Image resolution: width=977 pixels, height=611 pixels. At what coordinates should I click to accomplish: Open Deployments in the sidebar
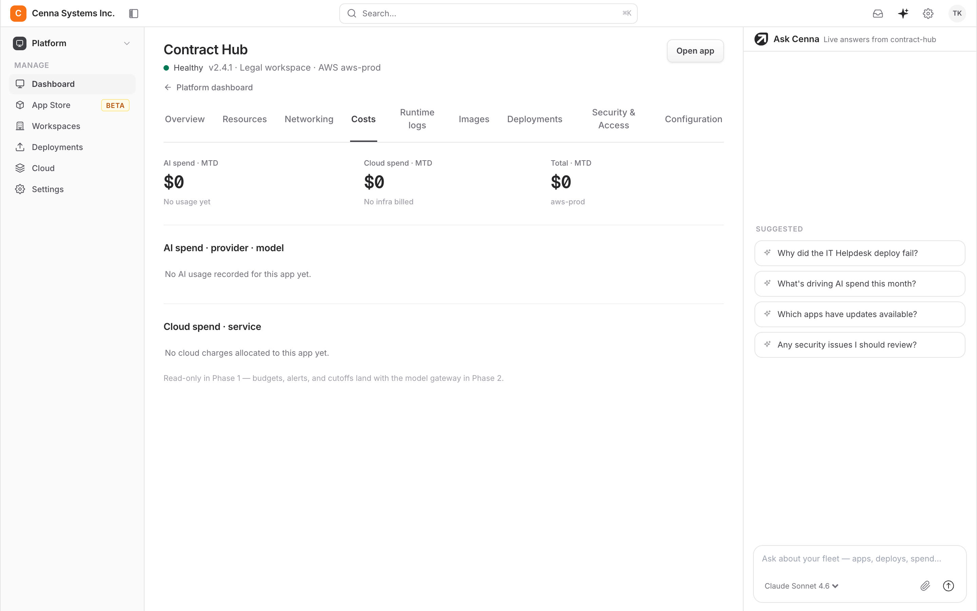[72, 147]
